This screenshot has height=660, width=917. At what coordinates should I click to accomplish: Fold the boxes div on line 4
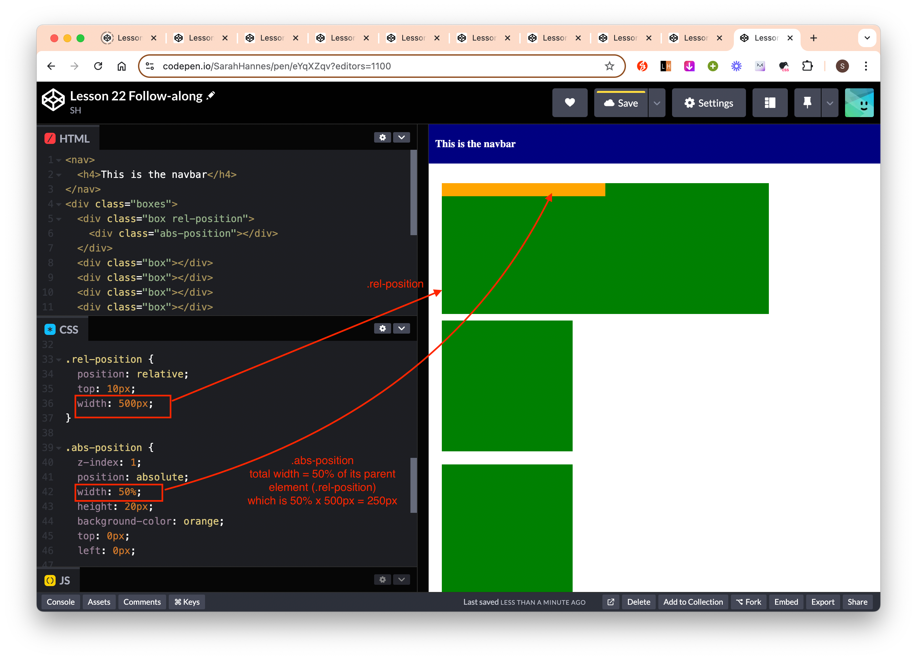59,204
